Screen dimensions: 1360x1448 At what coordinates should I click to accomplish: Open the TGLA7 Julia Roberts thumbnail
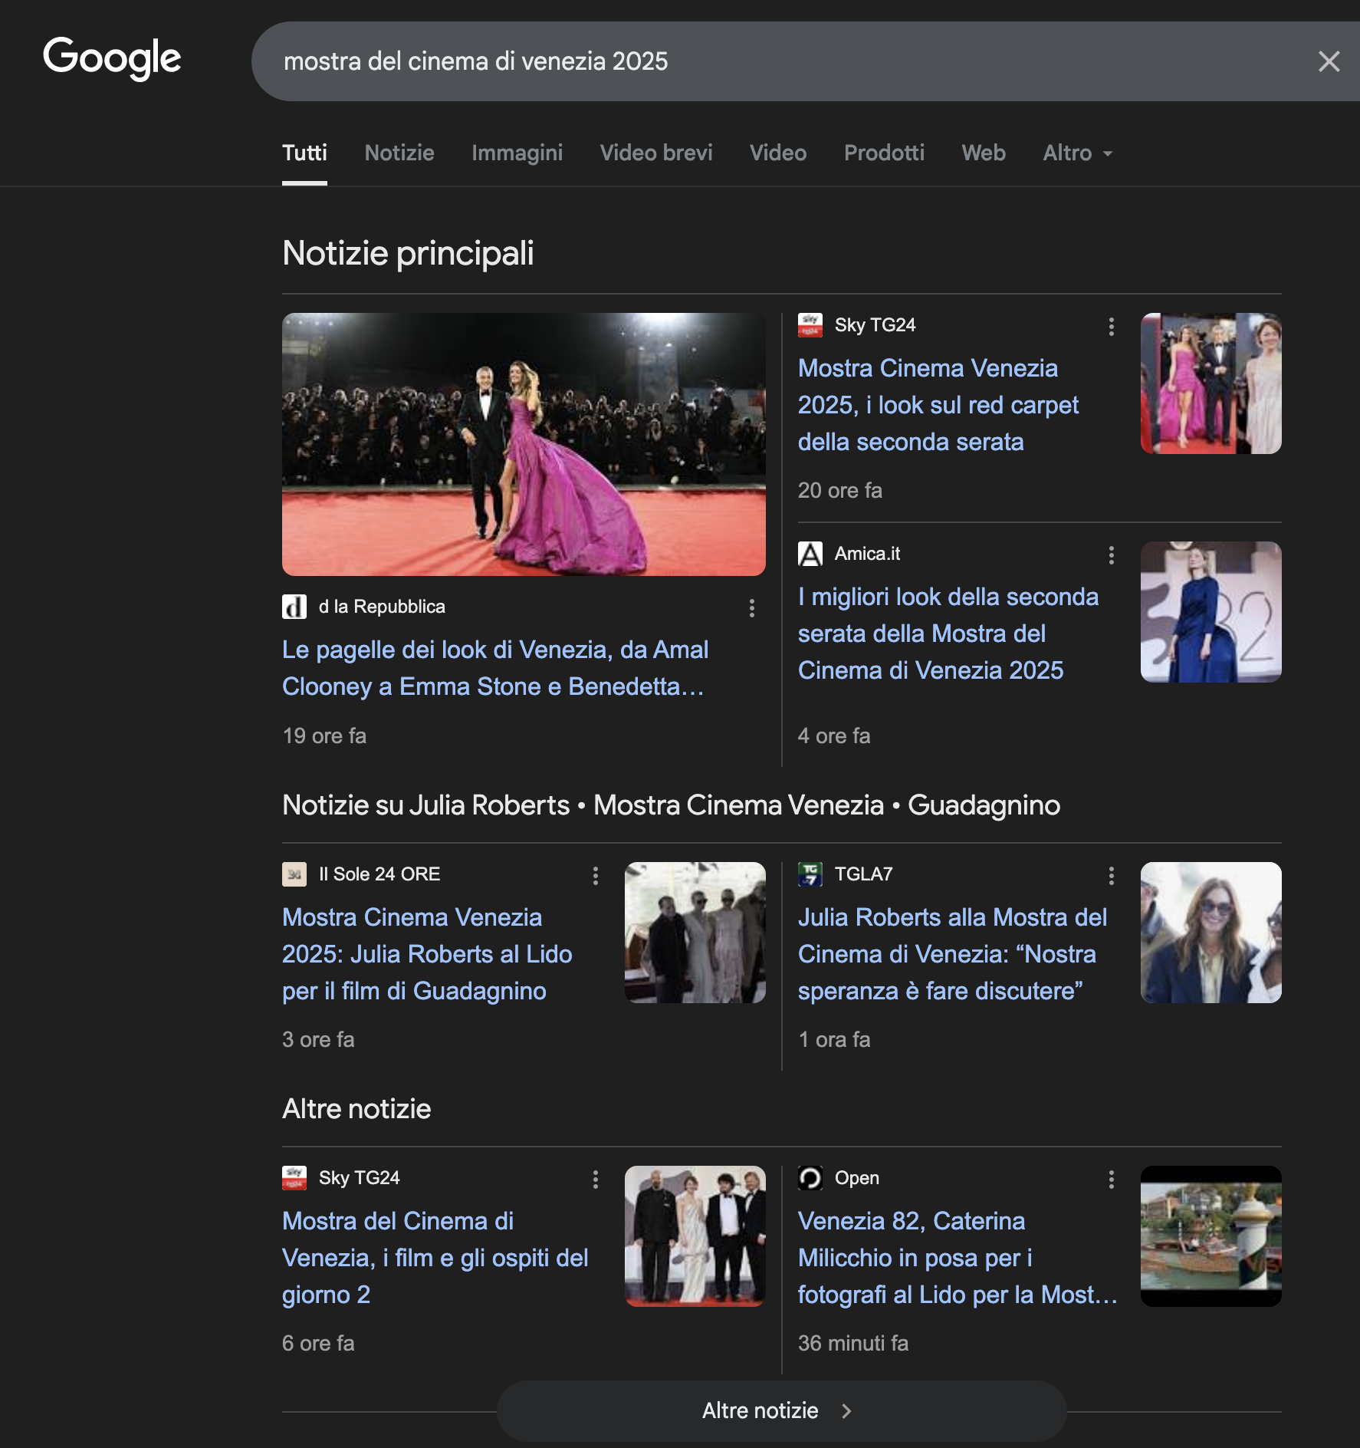(1211, 933)
